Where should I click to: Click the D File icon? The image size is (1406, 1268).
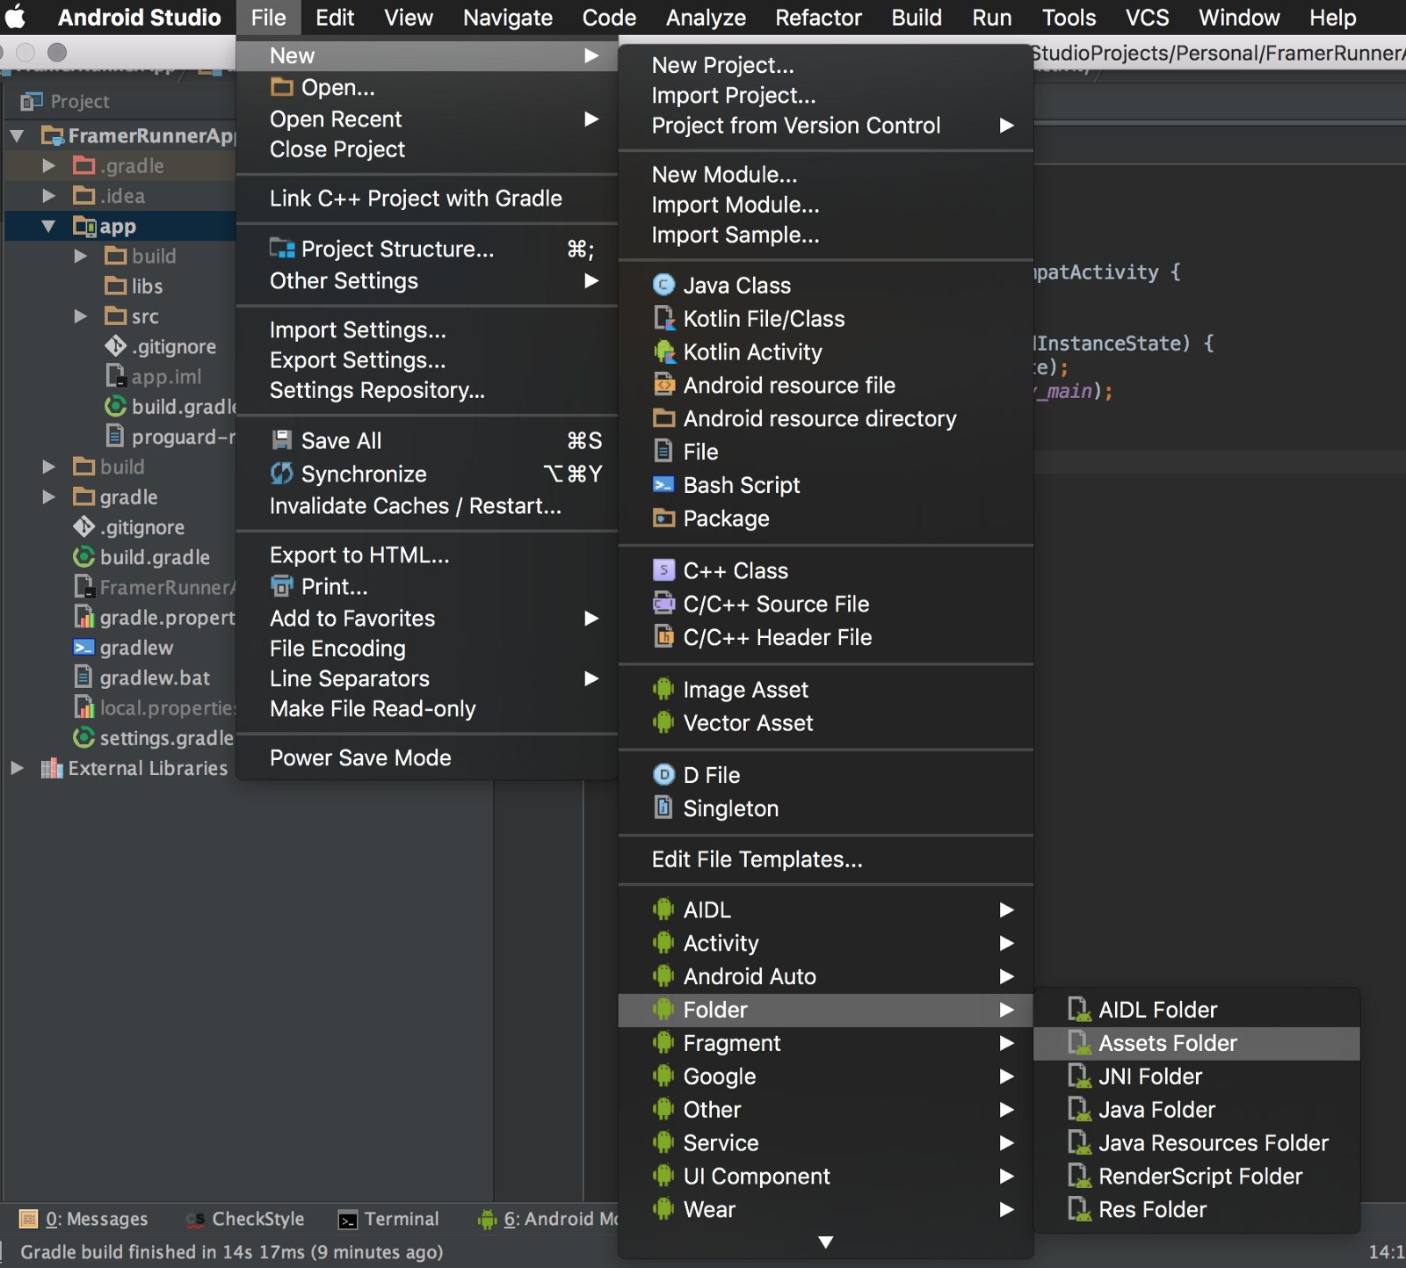(x=663, y=775)
